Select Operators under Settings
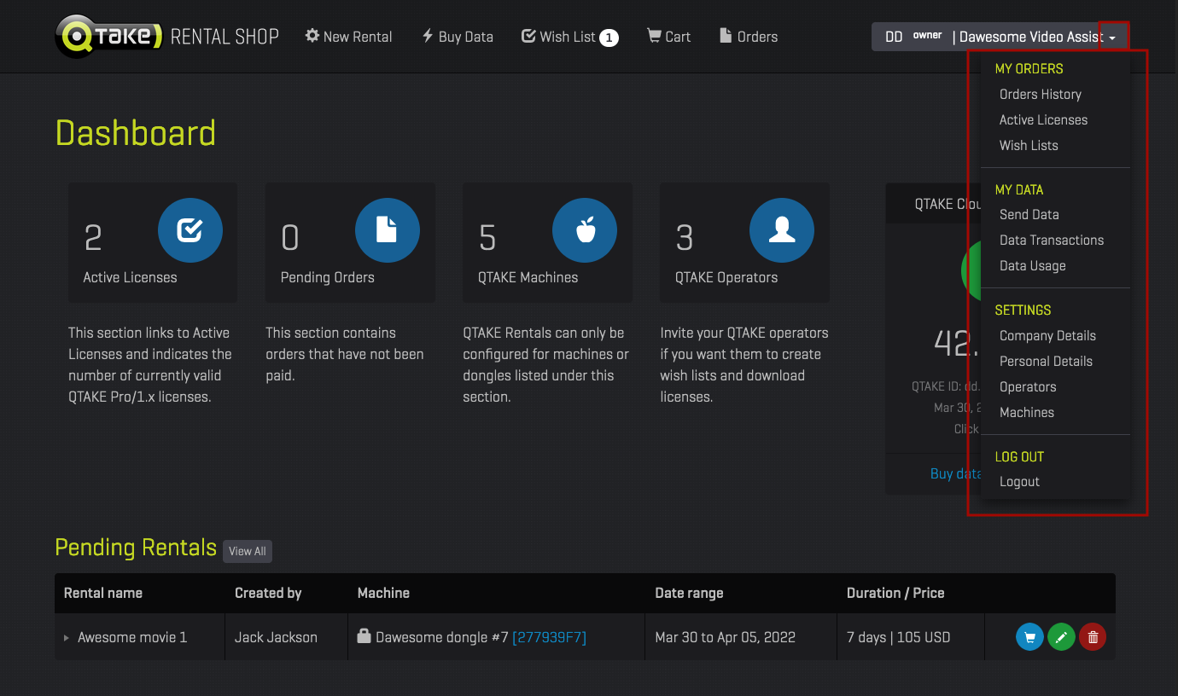Viewport: 1178px width, 696px height. click(1028, 387)
